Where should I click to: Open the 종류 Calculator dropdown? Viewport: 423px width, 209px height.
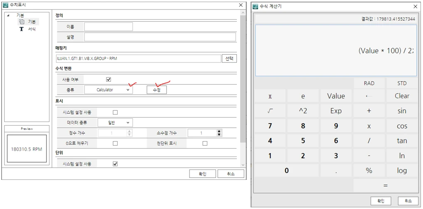tap(108, 90)
